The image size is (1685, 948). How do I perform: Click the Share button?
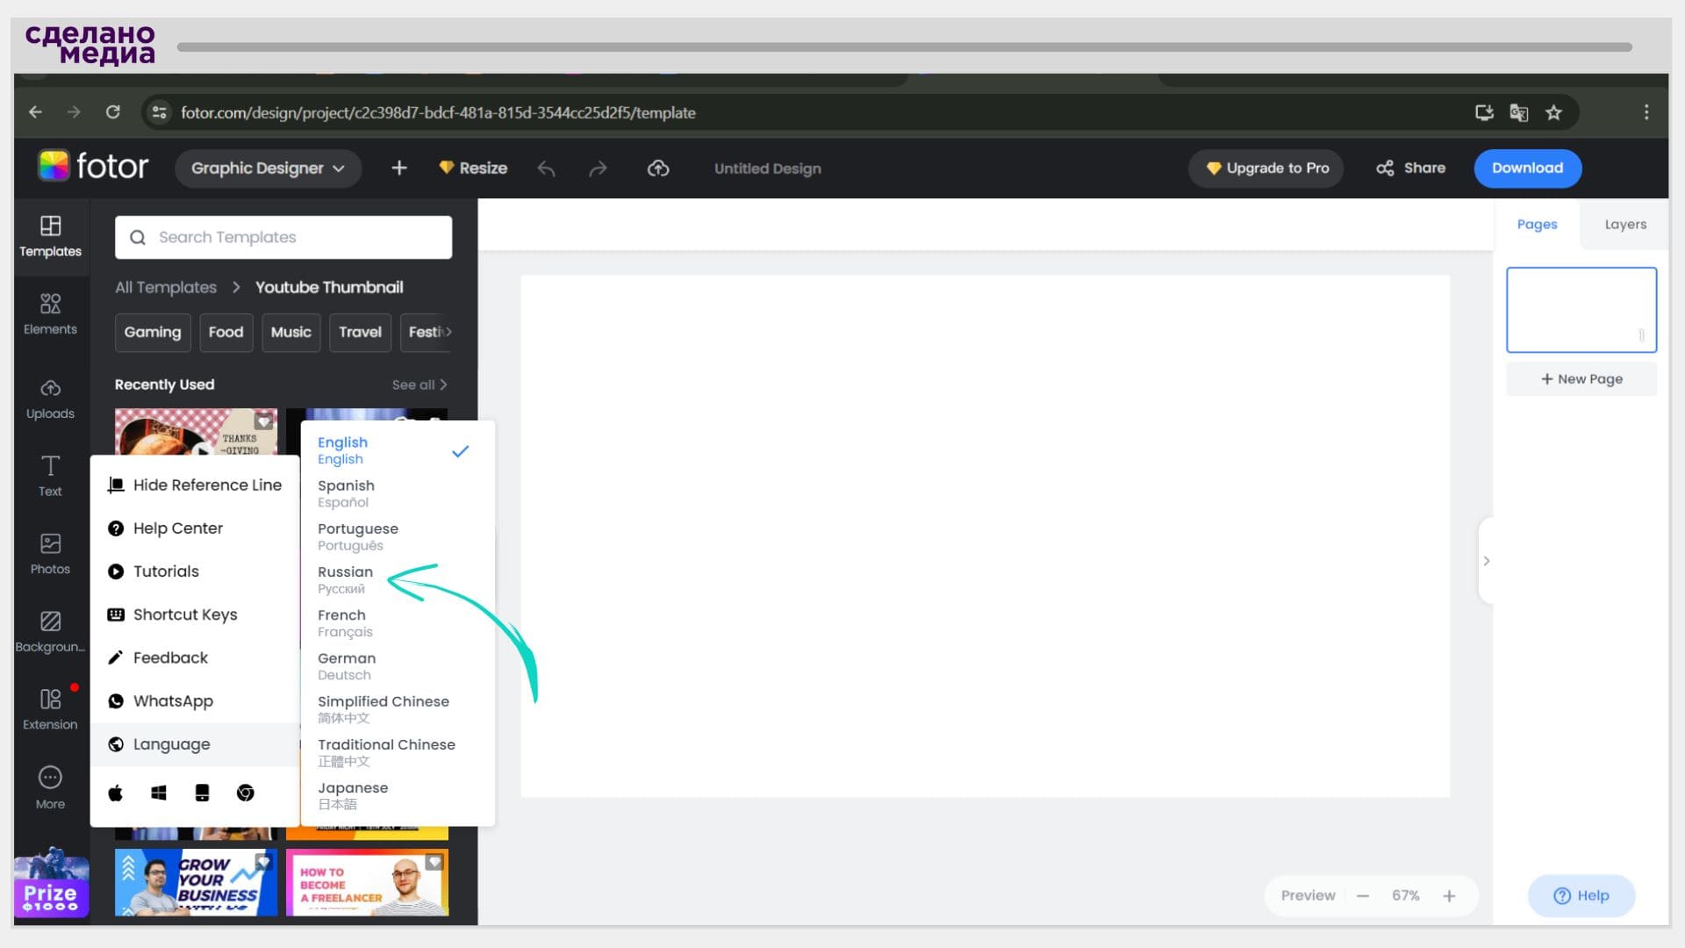tap(1410, 168)
